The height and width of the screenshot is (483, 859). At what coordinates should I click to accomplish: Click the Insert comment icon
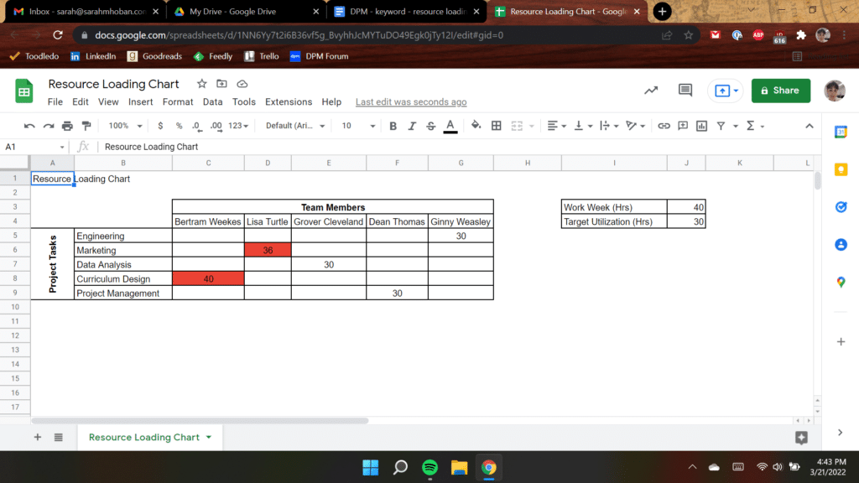click(x=683, y=126)
